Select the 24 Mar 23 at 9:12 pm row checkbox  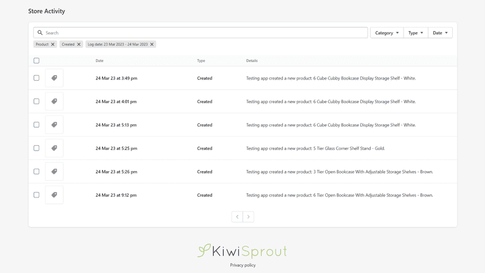point(36,194)
